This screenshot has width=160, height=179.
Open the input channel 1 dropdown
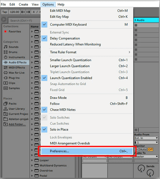(x=146, y=142)
